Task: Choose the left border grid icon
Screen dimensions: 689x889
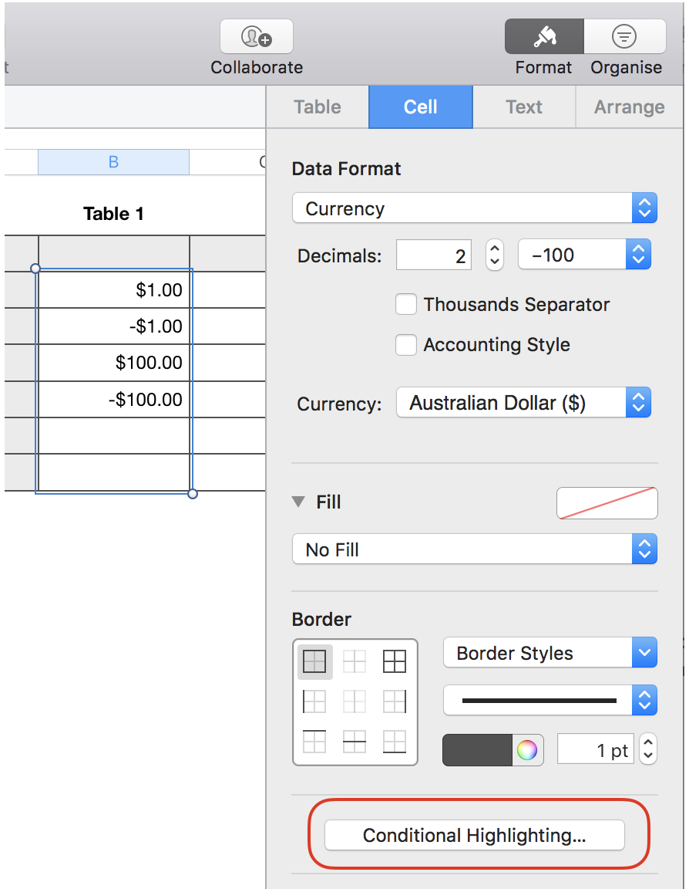Action: pos(314,701)
